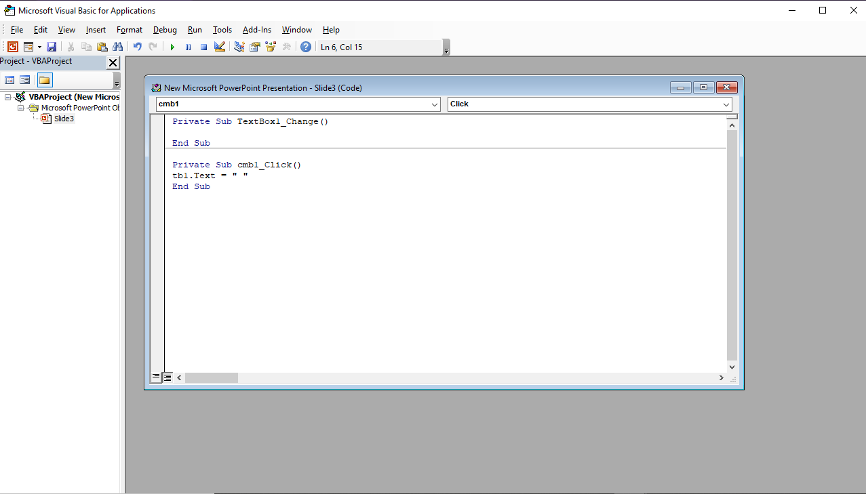866x494 pixels.
Task: Select Microsoft PowerPoint Objects folder item
Action: tap(80, 108)
